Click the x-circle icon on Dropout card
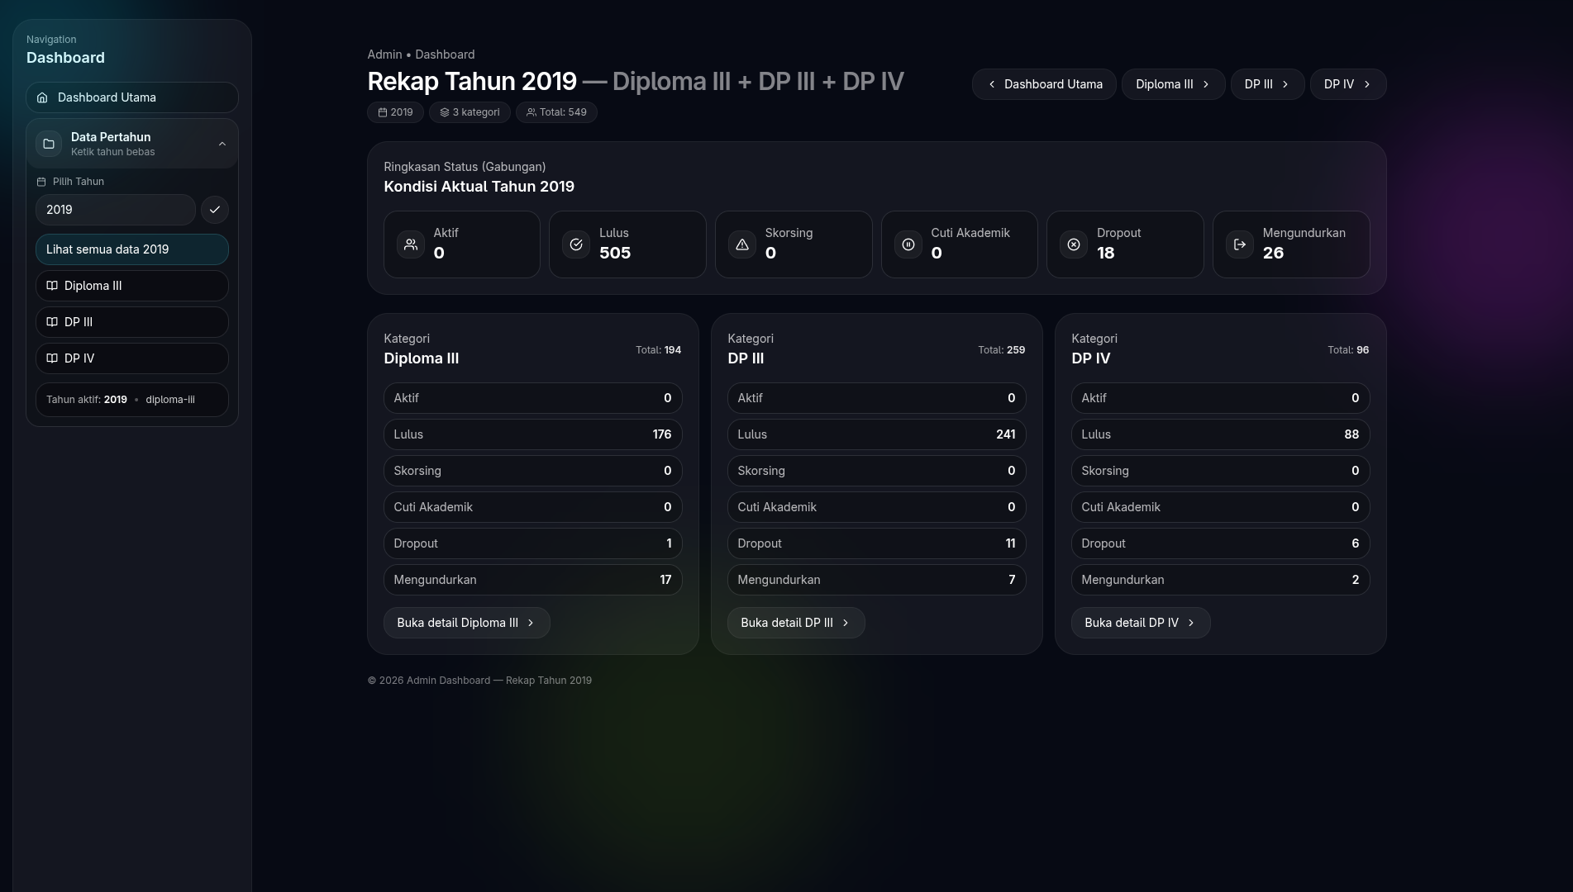 pyautogui.click(x=1074, y=244)
